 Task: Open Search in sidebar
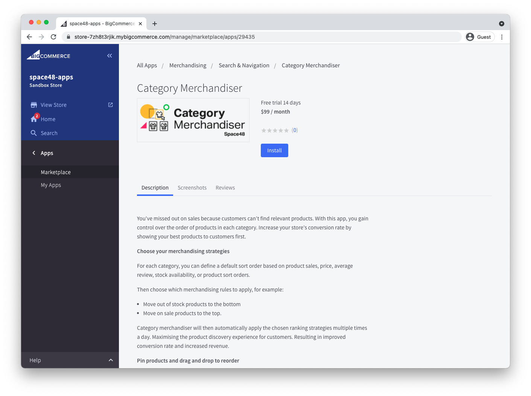tap(49, 133)
